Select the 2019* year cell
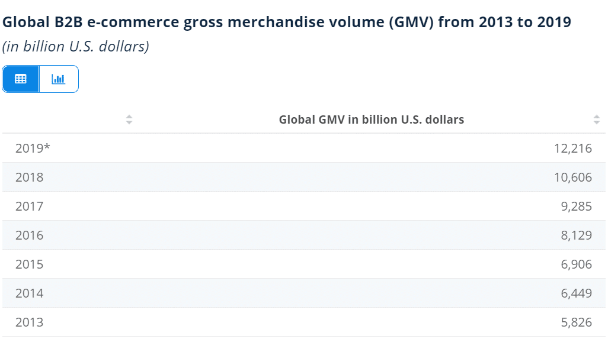 pos(33,148)
